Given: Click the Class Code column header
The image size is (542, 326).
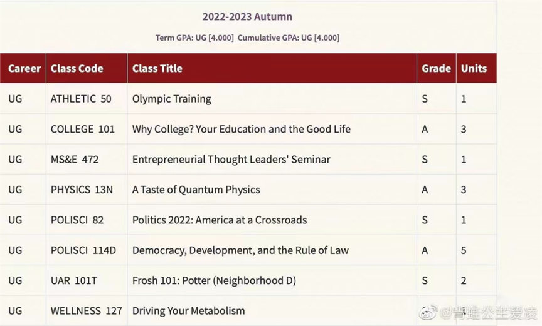Looking at the screenshot, I should 77,68.
